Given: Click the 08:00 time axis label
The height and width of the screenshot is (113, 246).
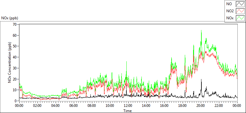Looking at the screenshot, I should click(92, 106).
